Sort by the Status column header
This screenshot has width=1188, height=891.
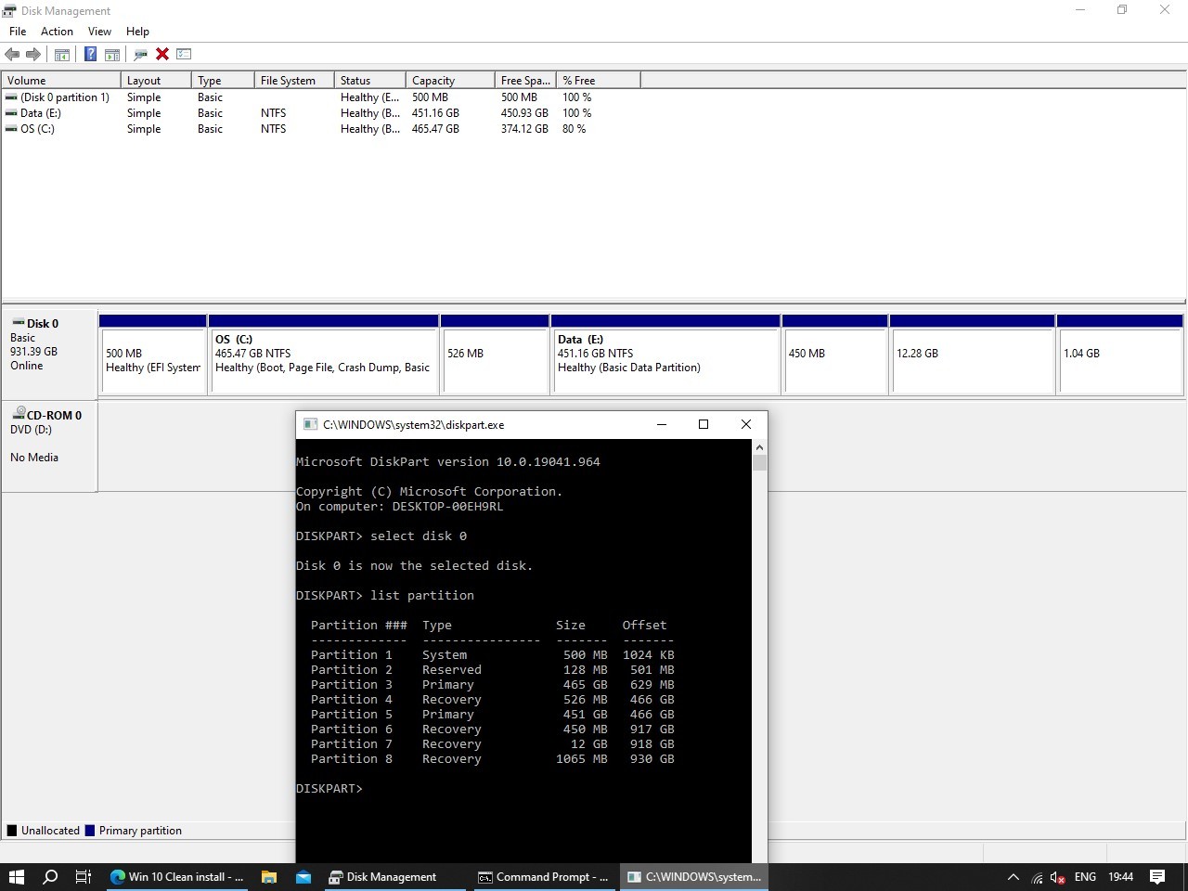(370, 81)
